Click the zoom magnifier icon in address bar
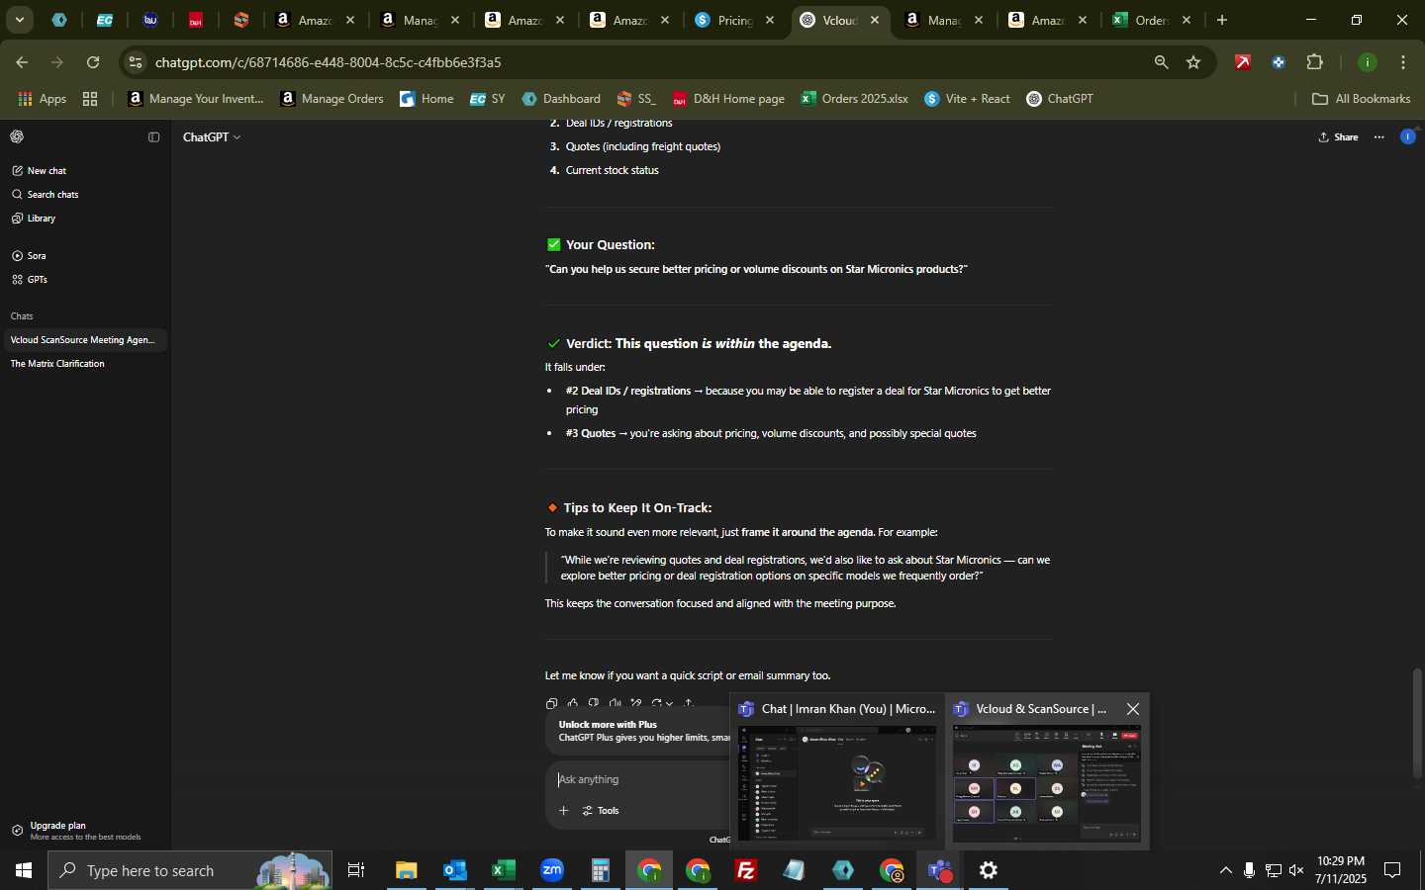The image size is (1425, 890). (1161, 62)
